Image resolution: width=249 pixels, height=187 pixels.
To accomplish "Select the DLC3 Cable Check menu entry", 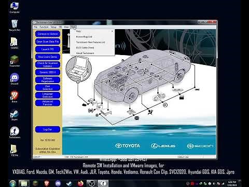I will pos(92,48).
